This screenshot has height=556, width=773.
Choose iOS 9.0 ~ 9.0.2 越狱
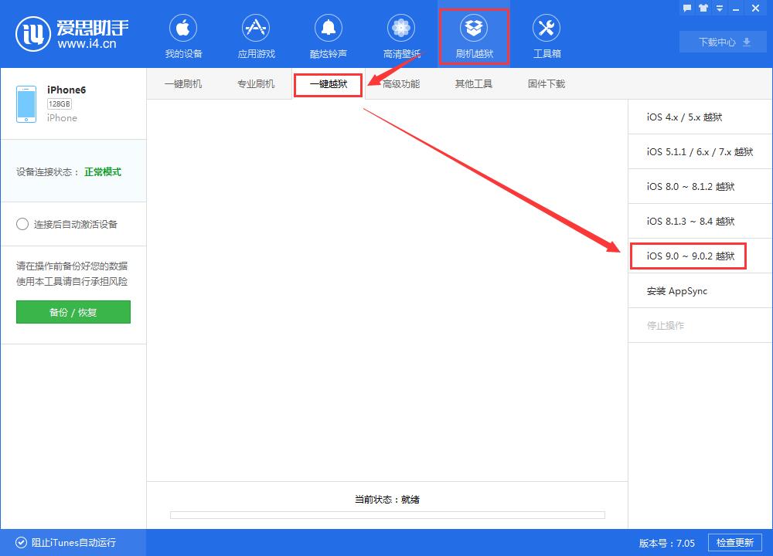click(688, 256)
